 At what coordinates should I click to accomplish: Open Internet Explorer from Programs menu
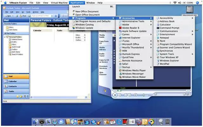coord(134,38)
